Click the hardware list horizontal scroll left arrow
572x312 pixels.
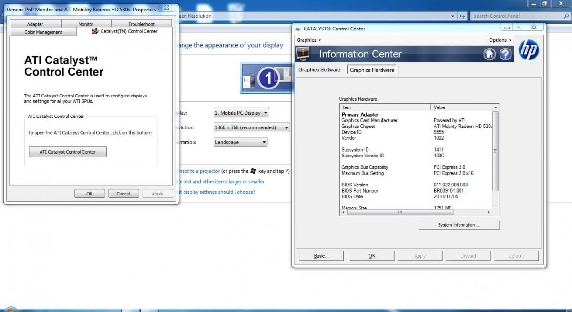(343, 212)
